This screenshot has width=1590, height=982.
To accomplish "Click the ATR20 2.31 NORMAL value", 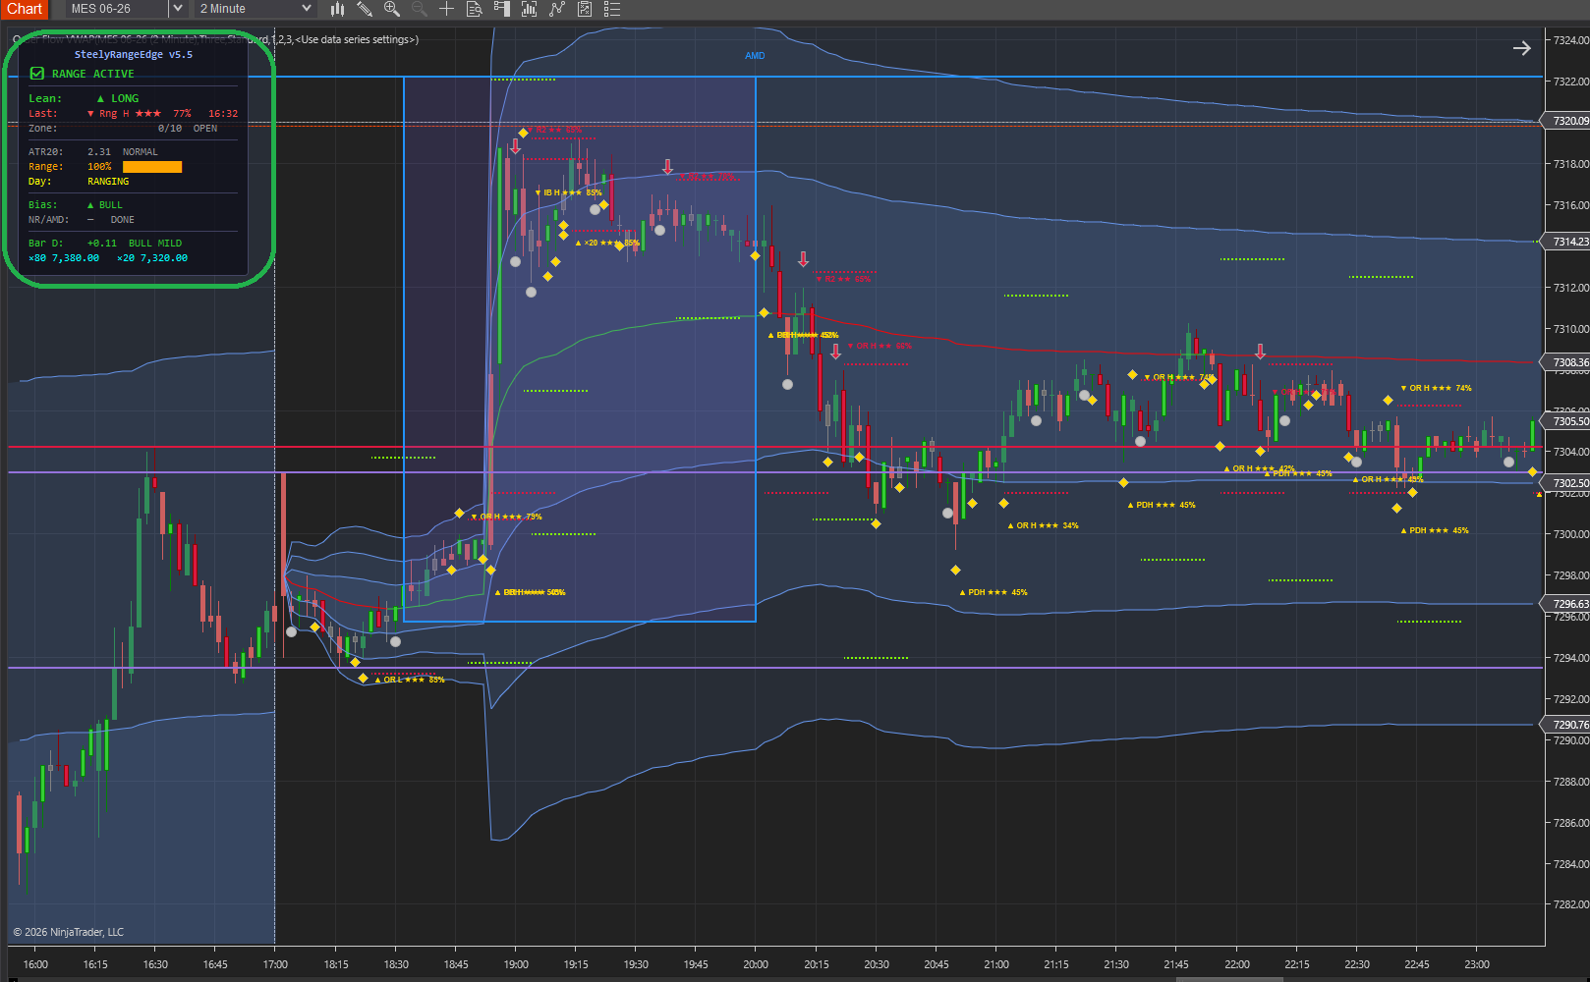I will (122, 152).
